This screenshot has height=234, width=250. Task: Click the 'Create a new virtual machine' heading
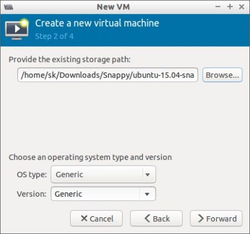click(x=97, y=23)
